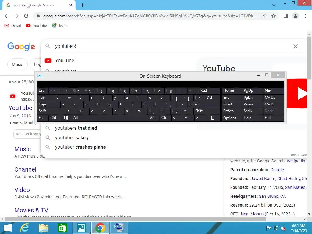Open YouTube bookmark in bookmarks bar

(x=37, y=26)
